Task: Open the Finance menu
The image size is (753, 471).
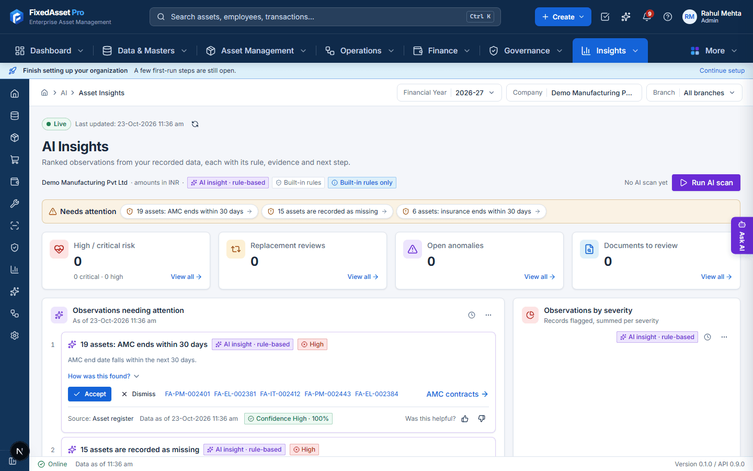Action: click(441, 51)
